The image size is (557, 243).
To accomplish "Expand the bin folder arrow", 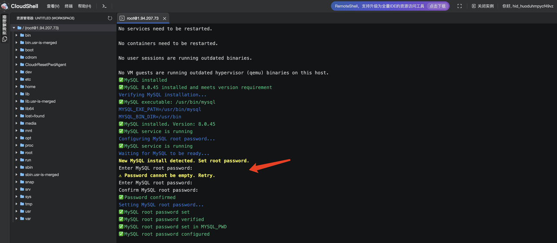I will [x=17, y=35].
